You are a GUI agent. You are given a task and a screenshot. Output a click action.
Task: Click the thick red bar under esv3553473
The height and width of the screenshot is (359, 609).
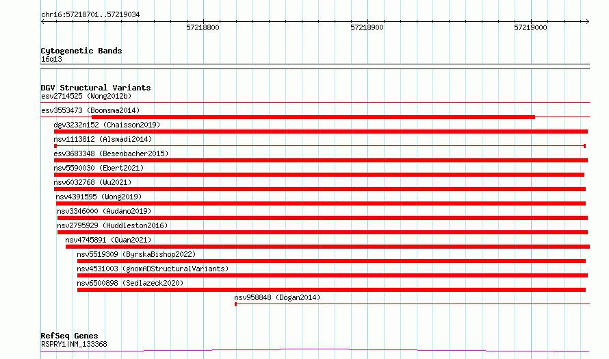tap(313, 117)
